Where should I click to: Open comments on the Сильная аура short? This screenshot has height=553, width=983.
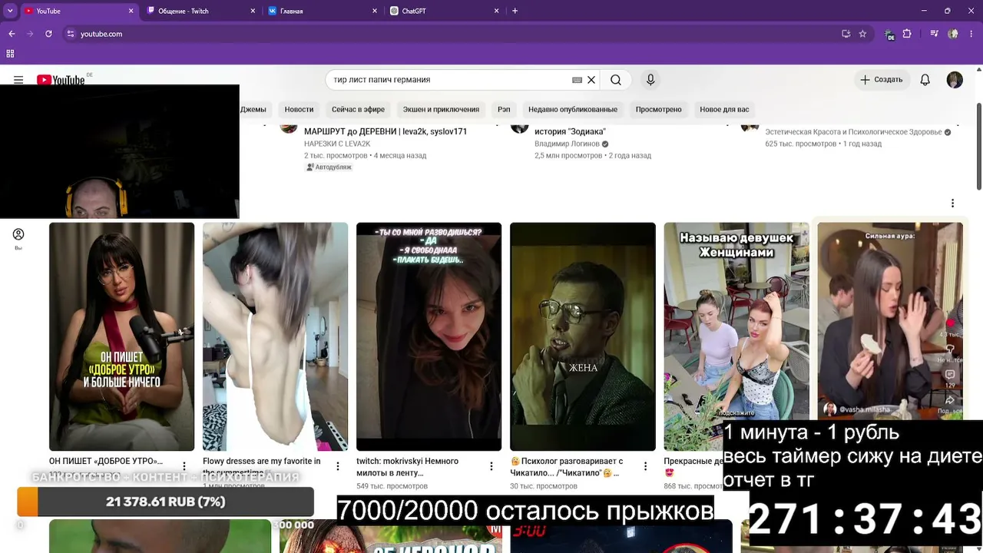pyautogui.click(x=950, y=375)
